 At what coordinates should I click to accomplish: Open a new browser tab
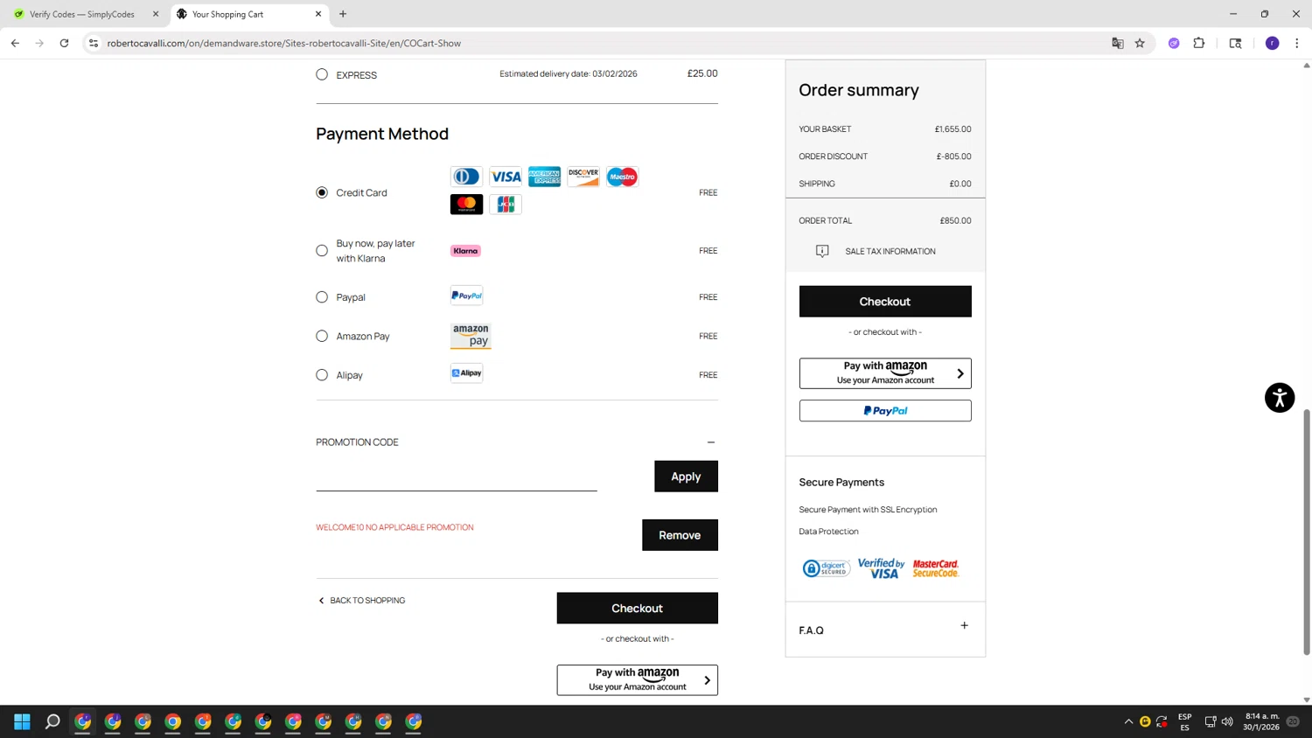(343, 14)
